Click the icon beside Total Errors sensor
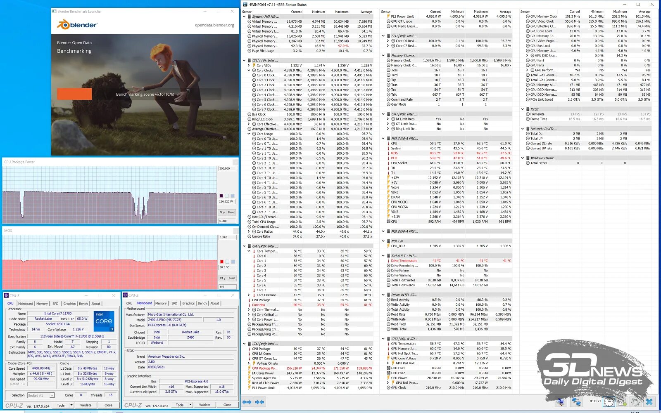The height and width of the screenshot is (413, 661). tap(528, 163)
